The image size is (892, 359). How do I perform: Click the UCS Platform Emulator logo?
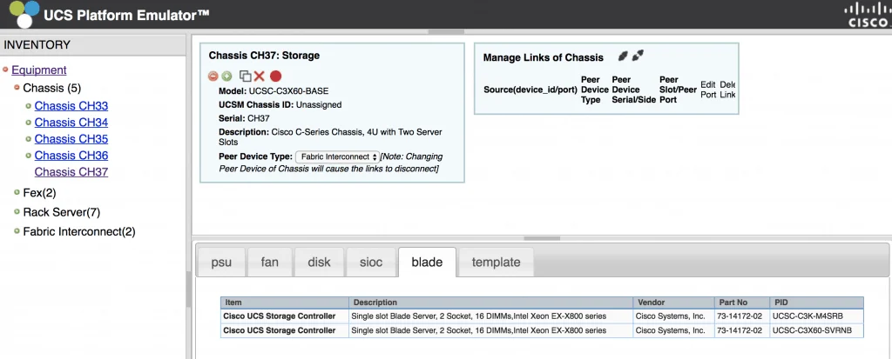click(x=24, y=14)
